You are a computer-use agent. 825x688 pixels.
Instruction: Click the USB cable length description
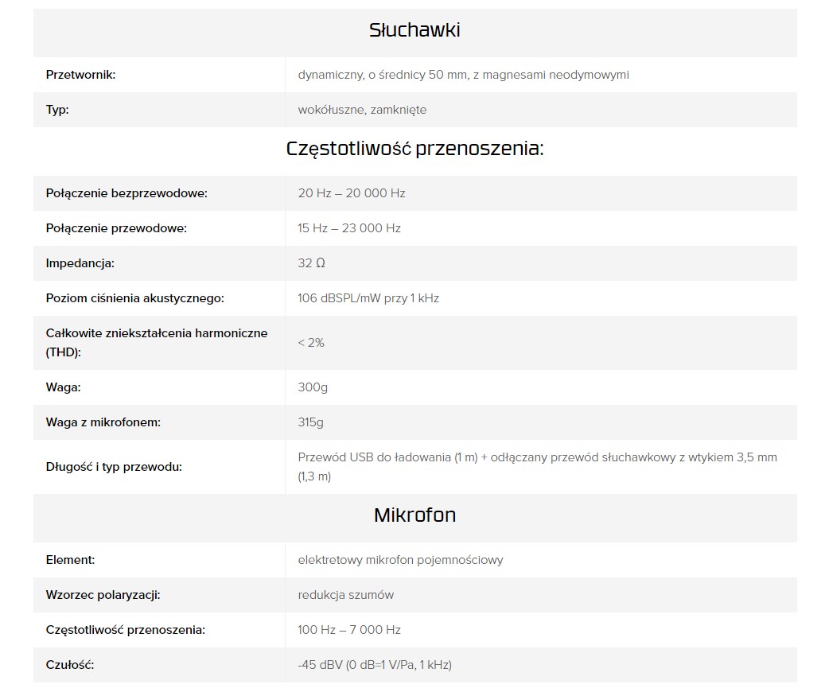pos(537,467)
